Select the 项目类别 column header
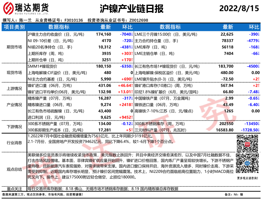Viewport: 262px width, 200px height. pyautogui.click(x=14, y=27)
